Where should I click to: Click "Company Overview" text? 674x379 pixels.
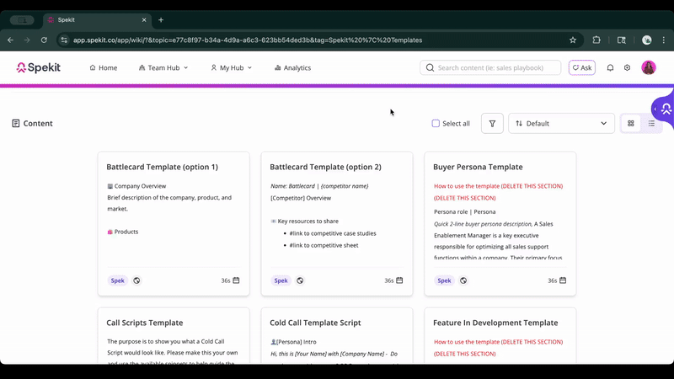point(140,186)
